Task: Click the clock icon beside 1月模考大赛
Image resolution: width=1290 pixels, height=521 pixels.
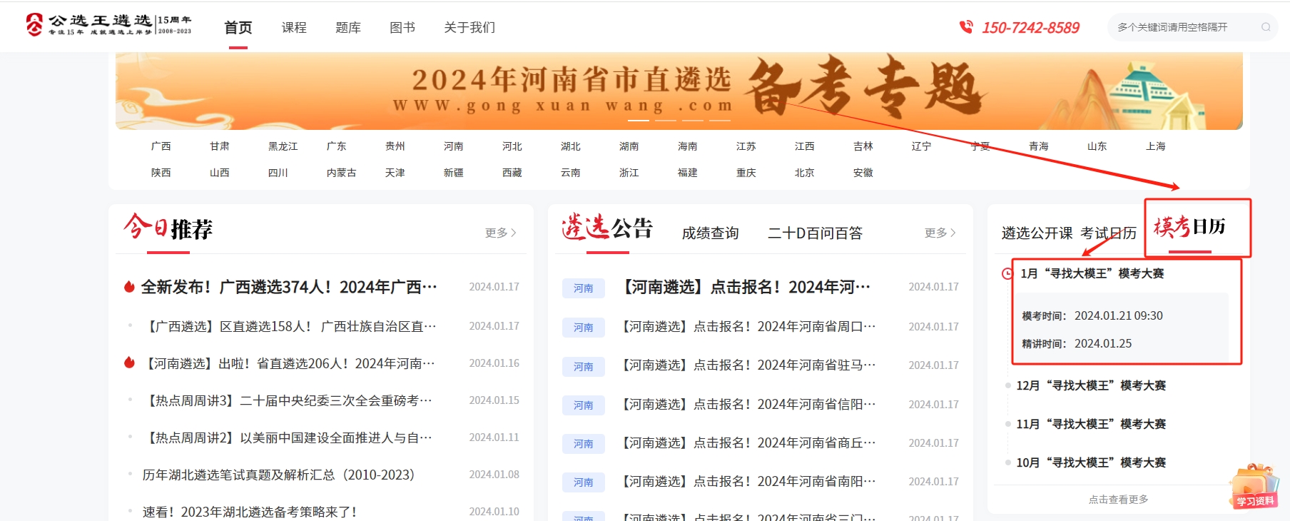Action: (x=1007, y=273)
